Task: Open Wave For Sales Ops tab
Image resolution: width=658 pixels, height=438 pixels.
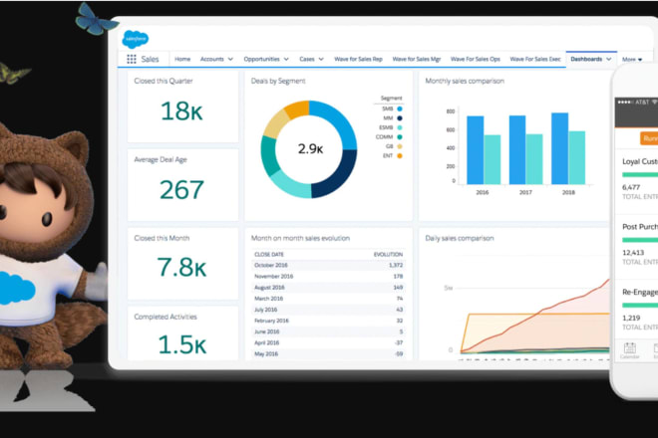Action: coord(476,59)
